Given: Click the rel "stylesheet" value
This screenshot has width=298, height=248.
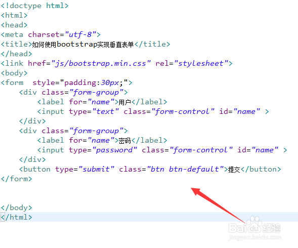Looking at the screenshot, I should 201,64.
